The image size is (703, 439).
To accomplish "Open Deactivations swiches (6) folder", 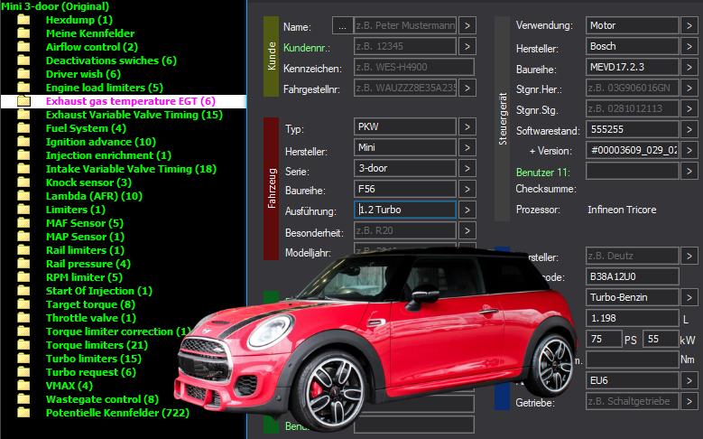I will pyautogui.click(x=111, y=61).
